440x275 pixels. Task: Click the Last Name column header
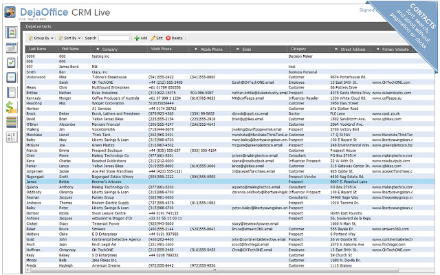pos(38,49)
